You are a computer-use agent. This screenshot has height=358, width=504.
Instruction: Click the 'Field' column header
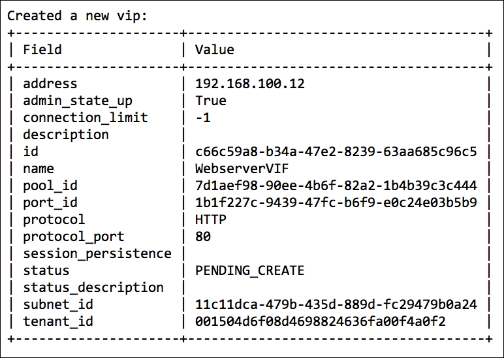(x=42, y=50)
